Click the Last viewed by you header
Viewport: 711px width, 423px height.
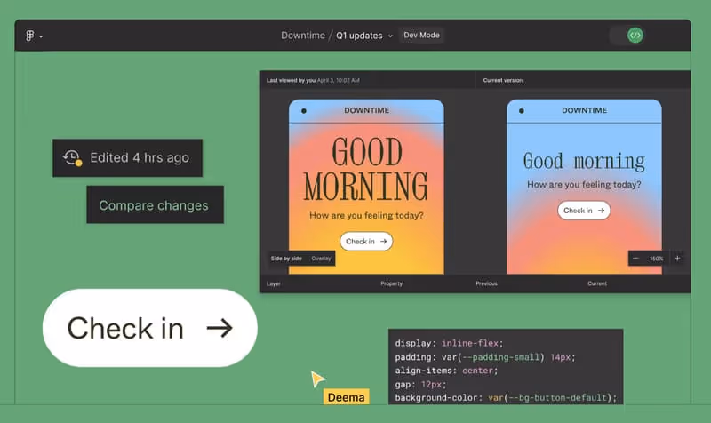(x=313, y=80)
